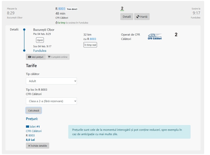Expand the Opriri stops list
The height and width of the screenshot is (155, 210).
[x=40, y=40]
